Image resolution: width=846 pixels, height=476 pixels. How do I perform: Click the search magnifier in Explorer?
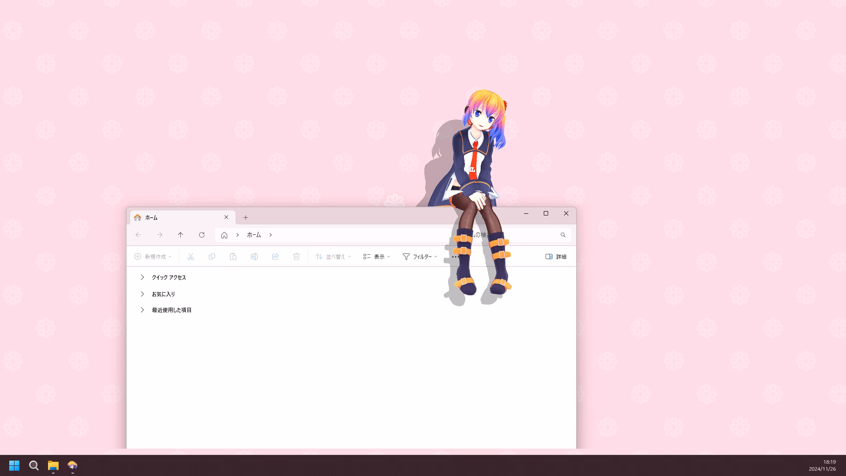(x=563, y=235)
